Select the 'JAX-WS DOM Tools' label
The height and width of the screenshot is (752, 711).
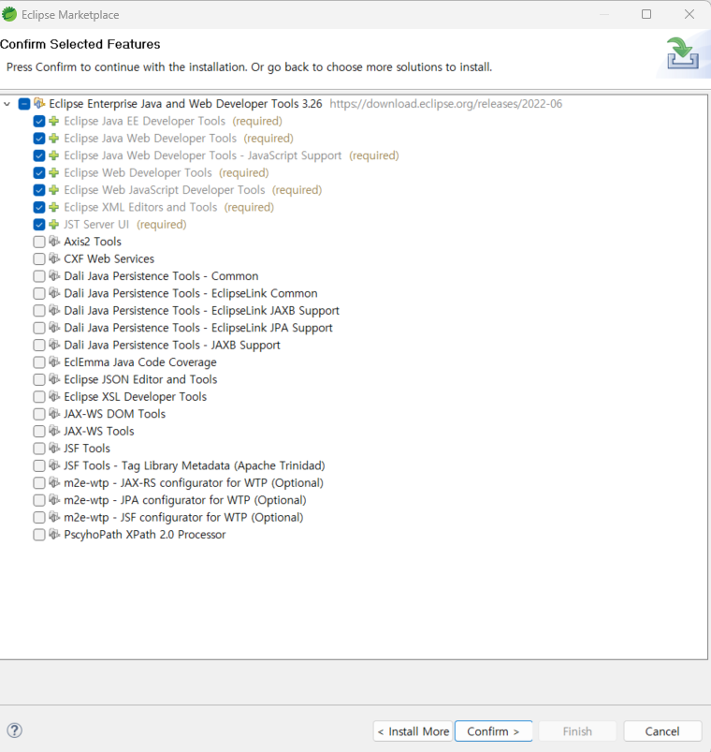pyautogui.click(x=114, y=413)
